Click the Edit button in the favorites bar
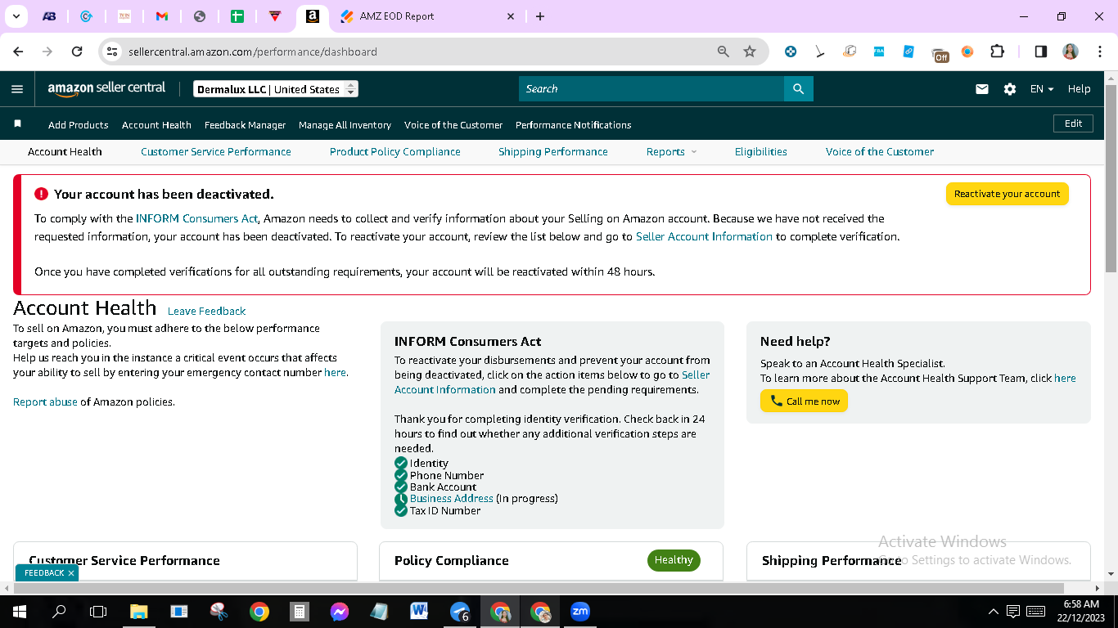Screen dimensions: 1118x628 [1074, 123]
